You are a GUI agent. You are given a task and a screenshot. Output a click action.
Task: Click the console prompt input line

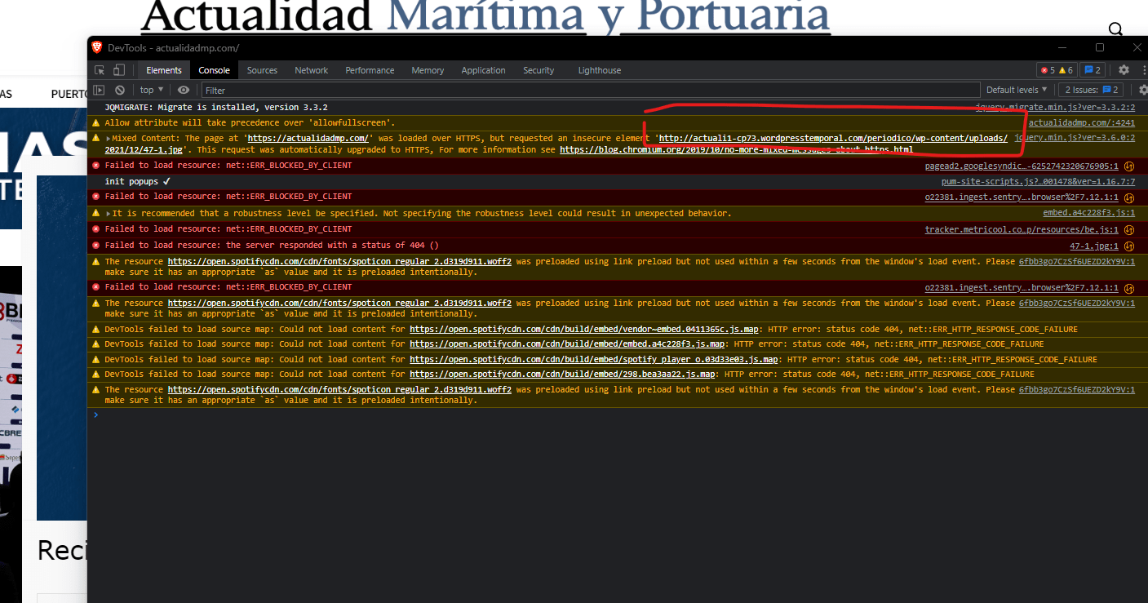click(x=618, y=415)
